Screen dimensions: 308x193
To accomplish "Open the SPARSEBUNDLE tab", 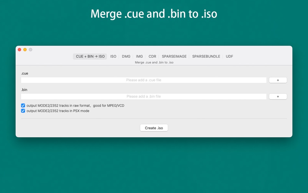I will click(x=206, y=57).
